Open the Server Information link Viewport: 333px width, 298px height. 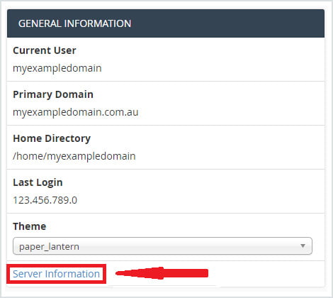(x=56, y=274)
